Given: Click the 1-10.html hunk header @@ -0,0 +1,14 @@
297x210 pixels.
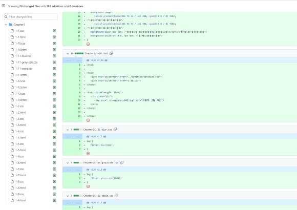Looking at the screenshot, I should pyautogui.click(x=97, y=60).
